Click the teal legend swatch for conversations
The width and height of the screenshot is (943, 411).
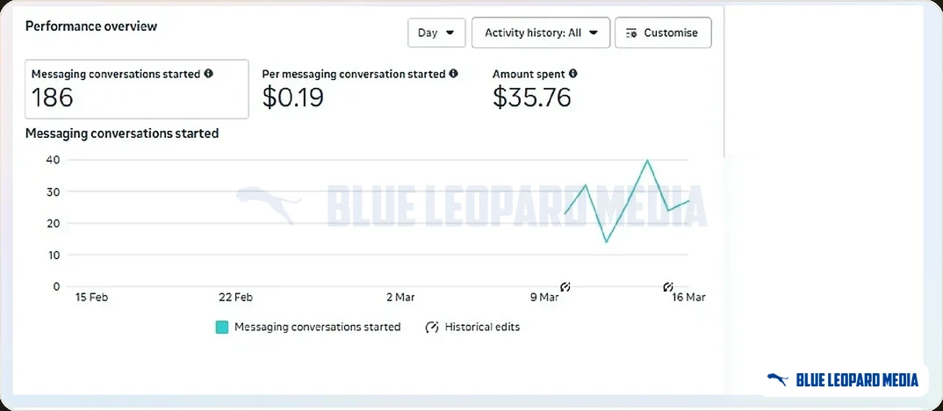(x=222, y=328)
